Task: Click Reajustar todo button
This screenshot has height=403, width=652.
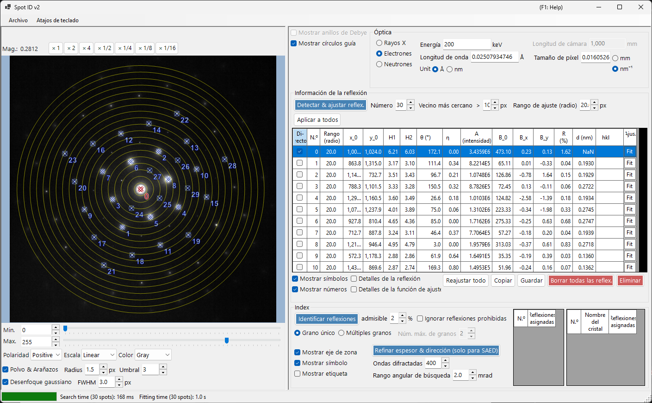Action: (x=466, y=281)
